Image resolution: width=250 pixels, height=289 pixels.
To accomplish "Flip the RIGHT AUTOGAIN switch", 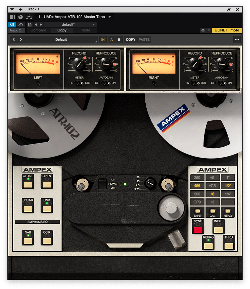I will click(x=222, y=83).
